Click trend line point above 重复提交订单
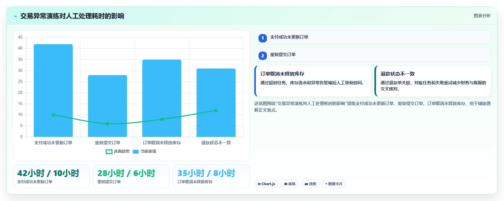Image resolution: width=504 pixels, height=201 pixels. [107, 124]
